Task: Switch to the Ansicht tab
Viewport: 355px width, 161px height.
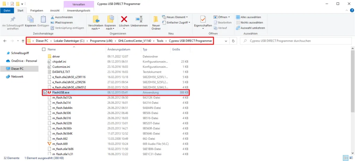Action: 55,10
